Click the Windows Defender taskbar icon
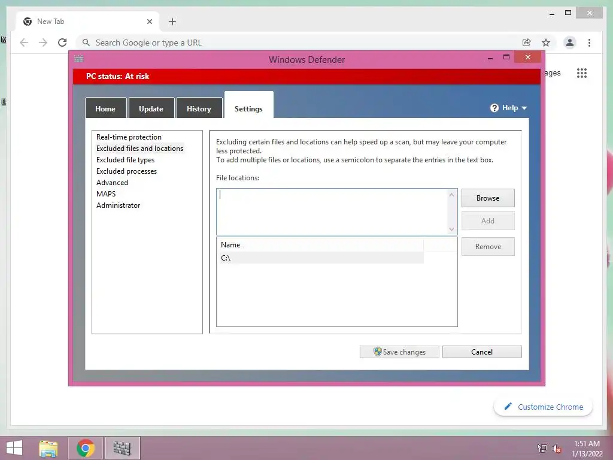The image size is (613, 460). point(122,448)
